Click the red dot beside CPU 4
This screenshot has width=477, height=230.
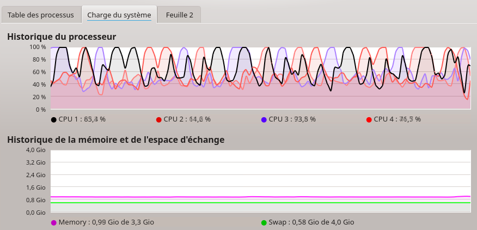tap(369, 119)
